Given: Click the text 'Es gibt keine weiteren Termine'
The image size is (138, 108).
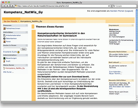Looking at the screenshot, I should (x=118, y=67).
